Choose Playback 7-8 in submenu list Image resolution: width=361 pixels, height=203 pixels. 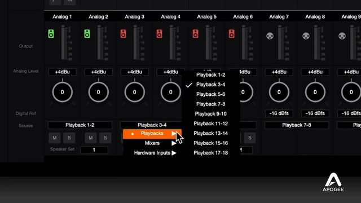(x=210, y=104)
